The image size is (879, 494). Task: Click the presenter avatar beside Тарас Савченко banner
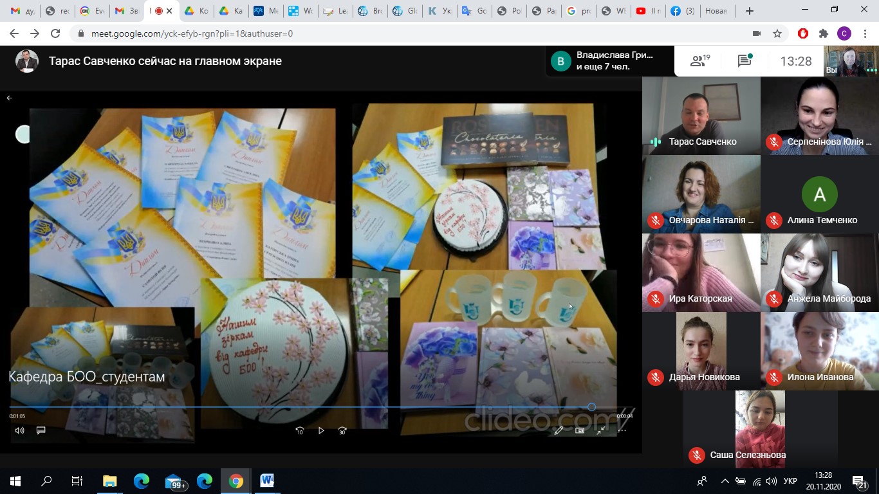27,61
